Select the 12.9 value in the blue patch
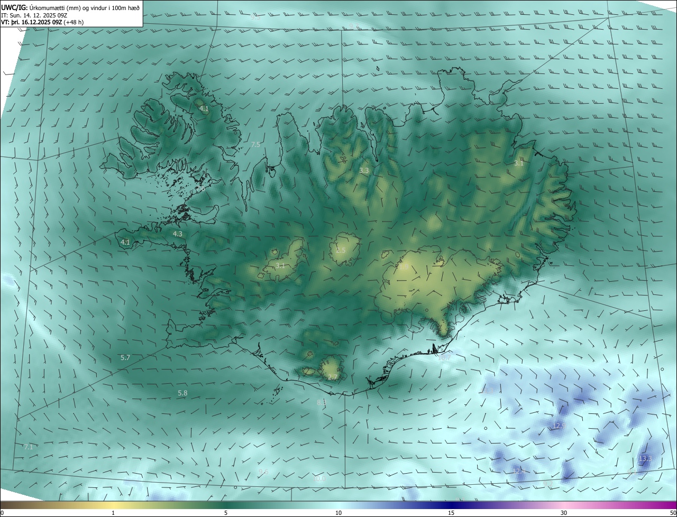The width and height of the screenshot is (677, 517). [559, 426]
